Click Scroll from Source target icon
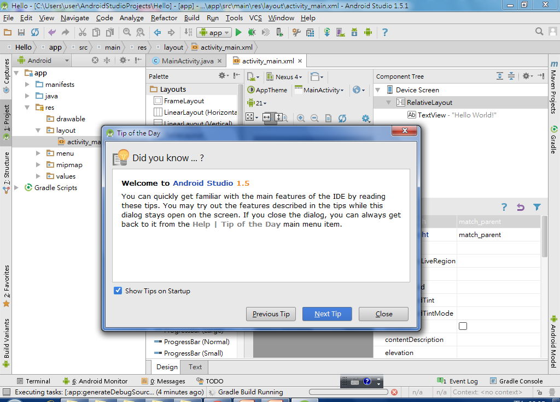This screenshot has height=402, width=560. pos(95,60)
